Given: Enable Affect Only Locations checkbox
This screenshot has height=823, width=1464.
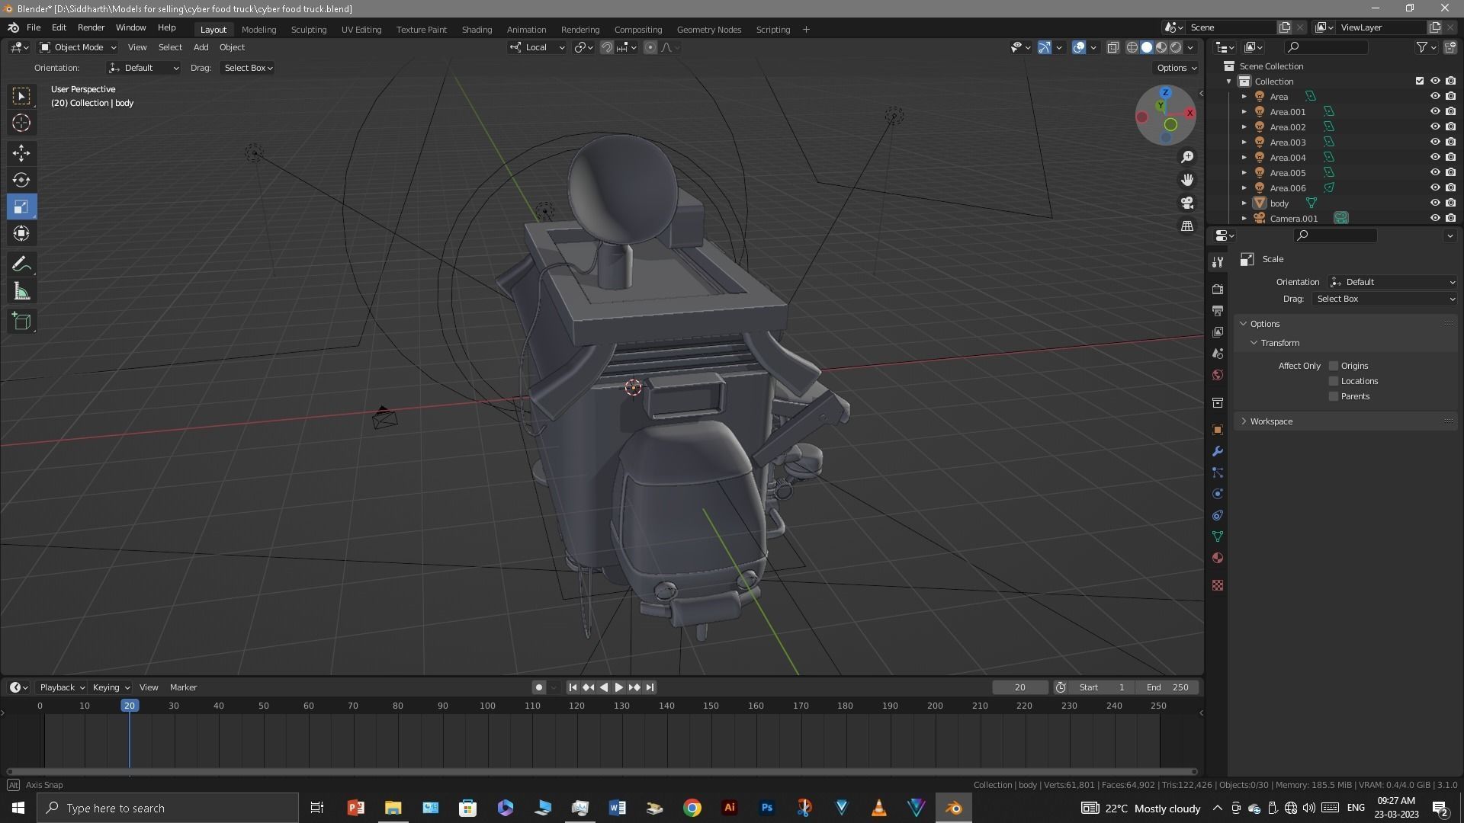Looking at the screenshot, I should click(x=1334, y=381).
